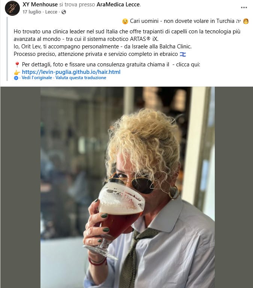Open translation settings gear icon
253x288 pixels.
pos(16,78)
